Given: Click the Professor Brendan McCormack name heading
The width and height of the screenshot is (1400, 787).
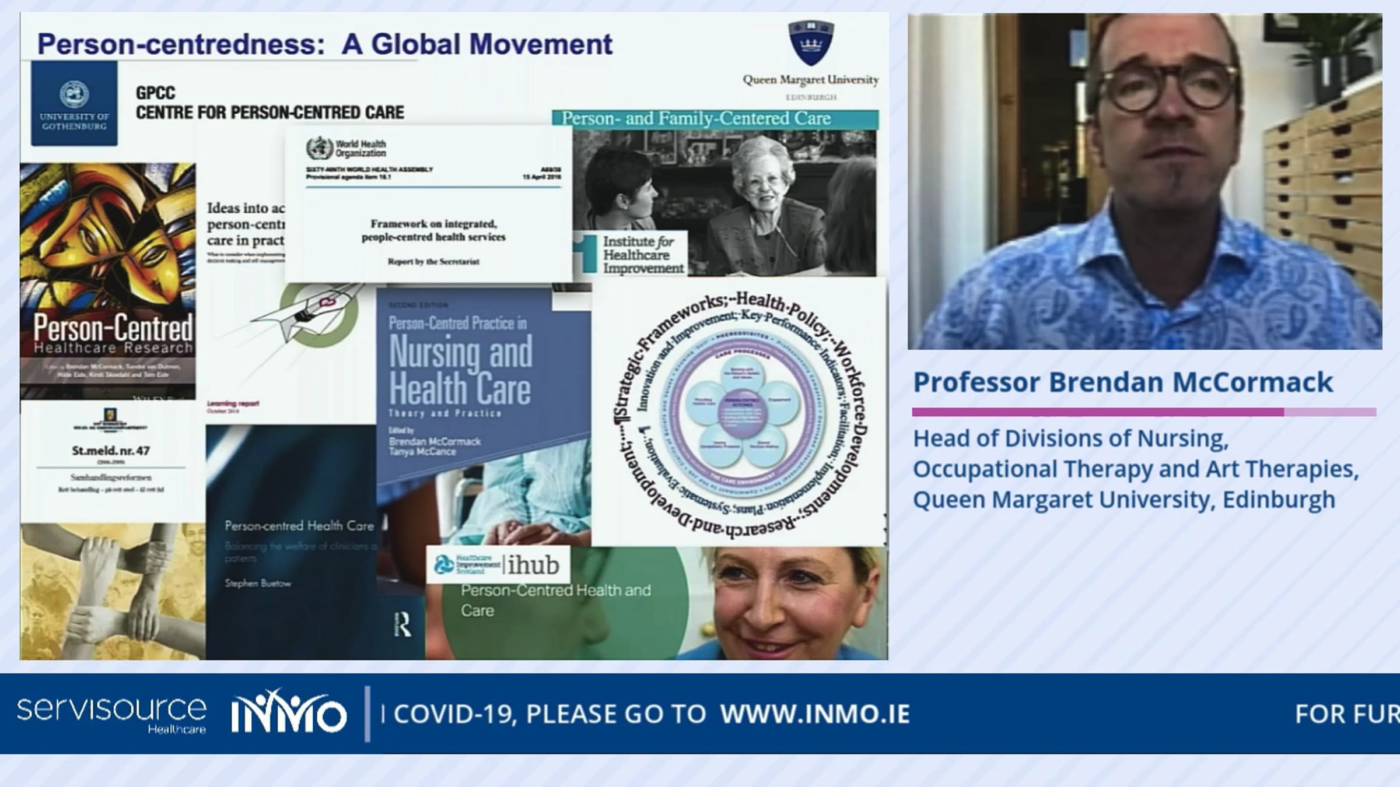Looking at the screenshot, I should pos(1122,382).
